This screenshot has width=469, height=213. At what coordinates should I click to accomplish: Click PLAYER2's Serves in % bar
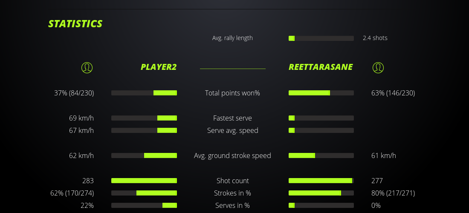[x=144, y=205]
